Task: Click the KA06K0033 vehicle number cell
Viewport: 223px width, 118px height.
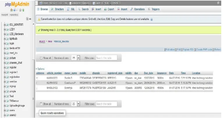Action: pyautogui.click(x=52, y=78)
